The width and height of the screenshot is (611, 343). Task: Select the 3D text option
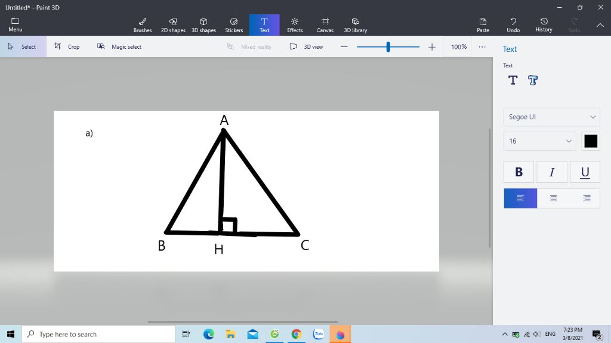click(x=533, y=80)
